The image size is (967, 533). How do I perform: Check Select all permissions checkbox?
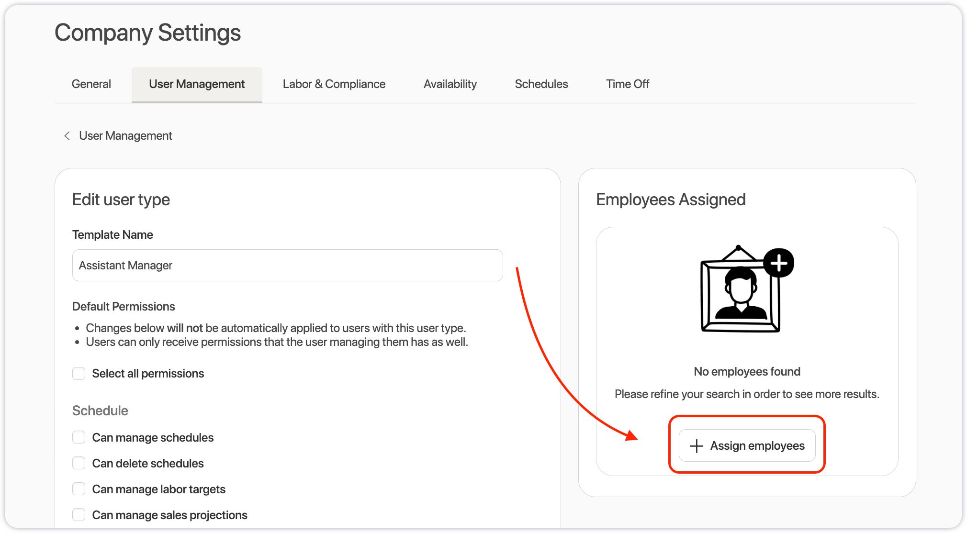(x=79, y=373)
